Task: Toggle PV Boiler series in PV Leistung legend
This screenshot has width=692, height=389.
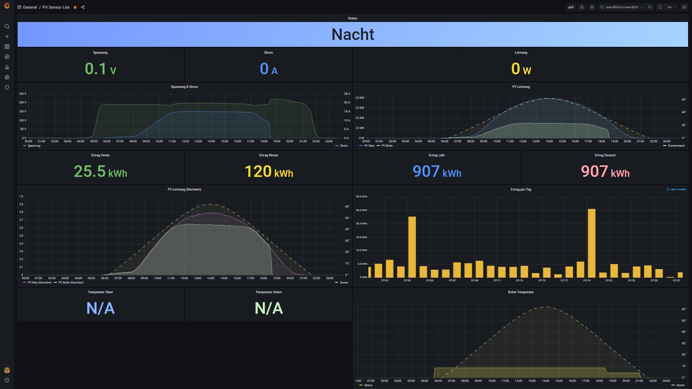Action: pos(387,146)
